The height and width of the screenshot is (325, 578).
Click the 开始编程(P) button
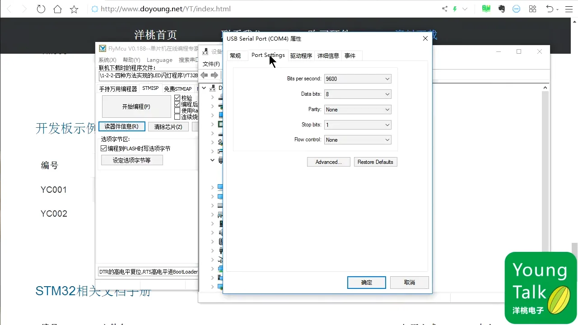tap(136, 106)
